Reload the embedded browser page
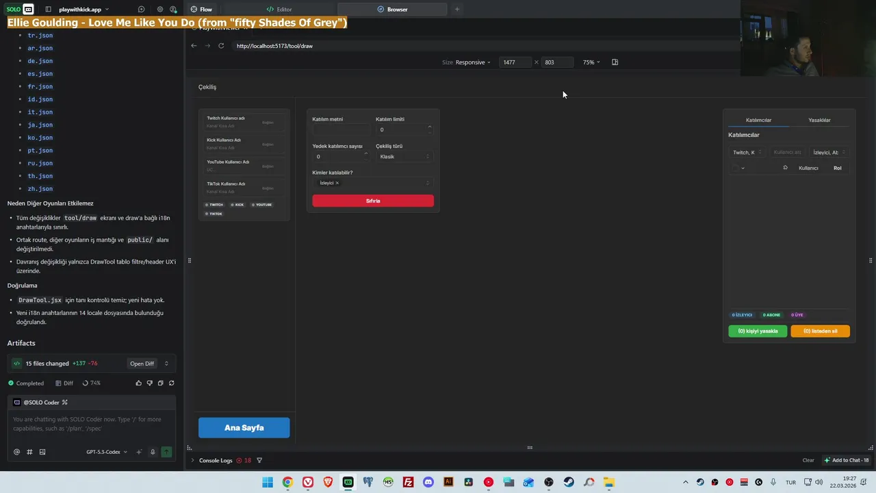 pyautogui.click(x=221, y=46)
